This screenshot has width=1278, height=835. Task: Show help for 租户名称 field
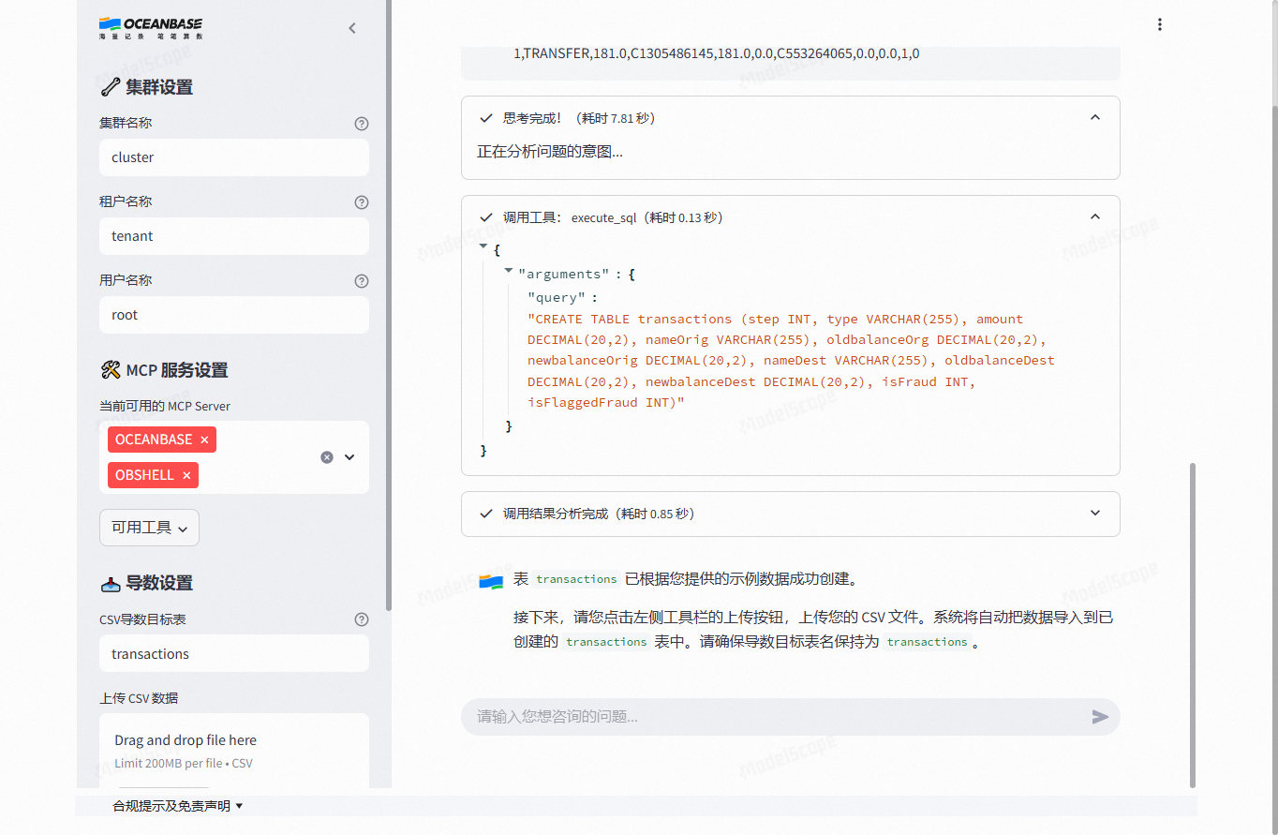tap(362, 202)
